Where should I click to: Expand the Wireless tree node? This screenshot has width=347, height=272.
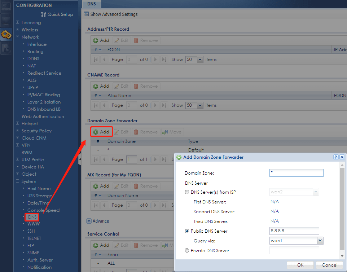tap(17, 30)
